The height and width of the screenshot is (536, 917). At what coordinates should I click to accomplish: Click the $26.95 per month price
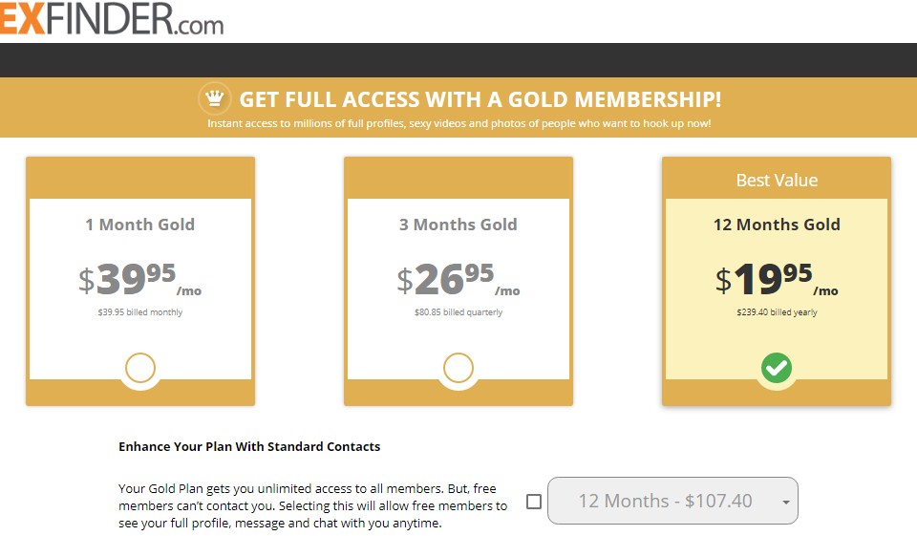[458, 279]
